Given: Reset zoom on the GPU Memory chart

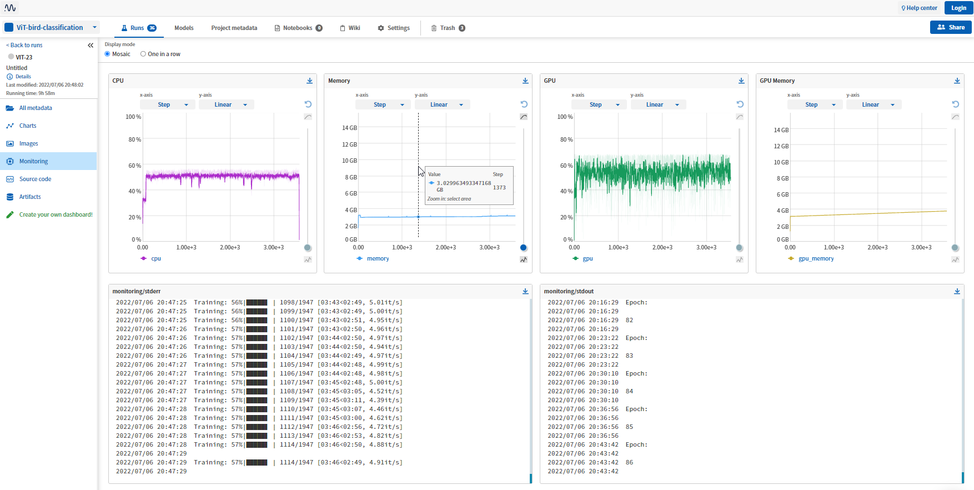Looking at the screenshot, I should (955, 104).
